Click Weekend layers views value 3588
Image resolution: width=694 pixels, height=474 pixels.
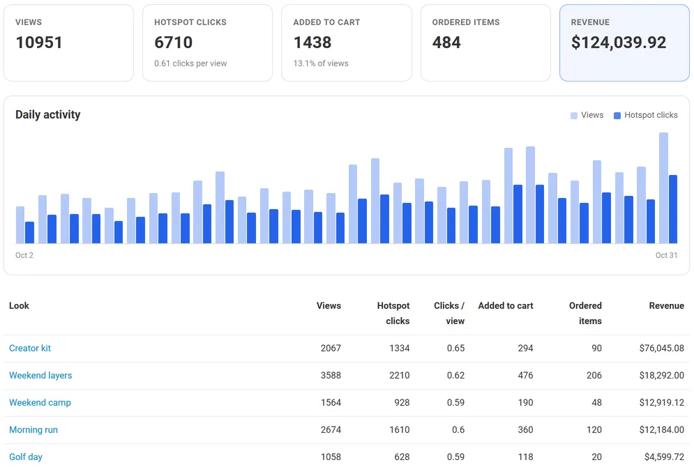click(x=331, y=376)
